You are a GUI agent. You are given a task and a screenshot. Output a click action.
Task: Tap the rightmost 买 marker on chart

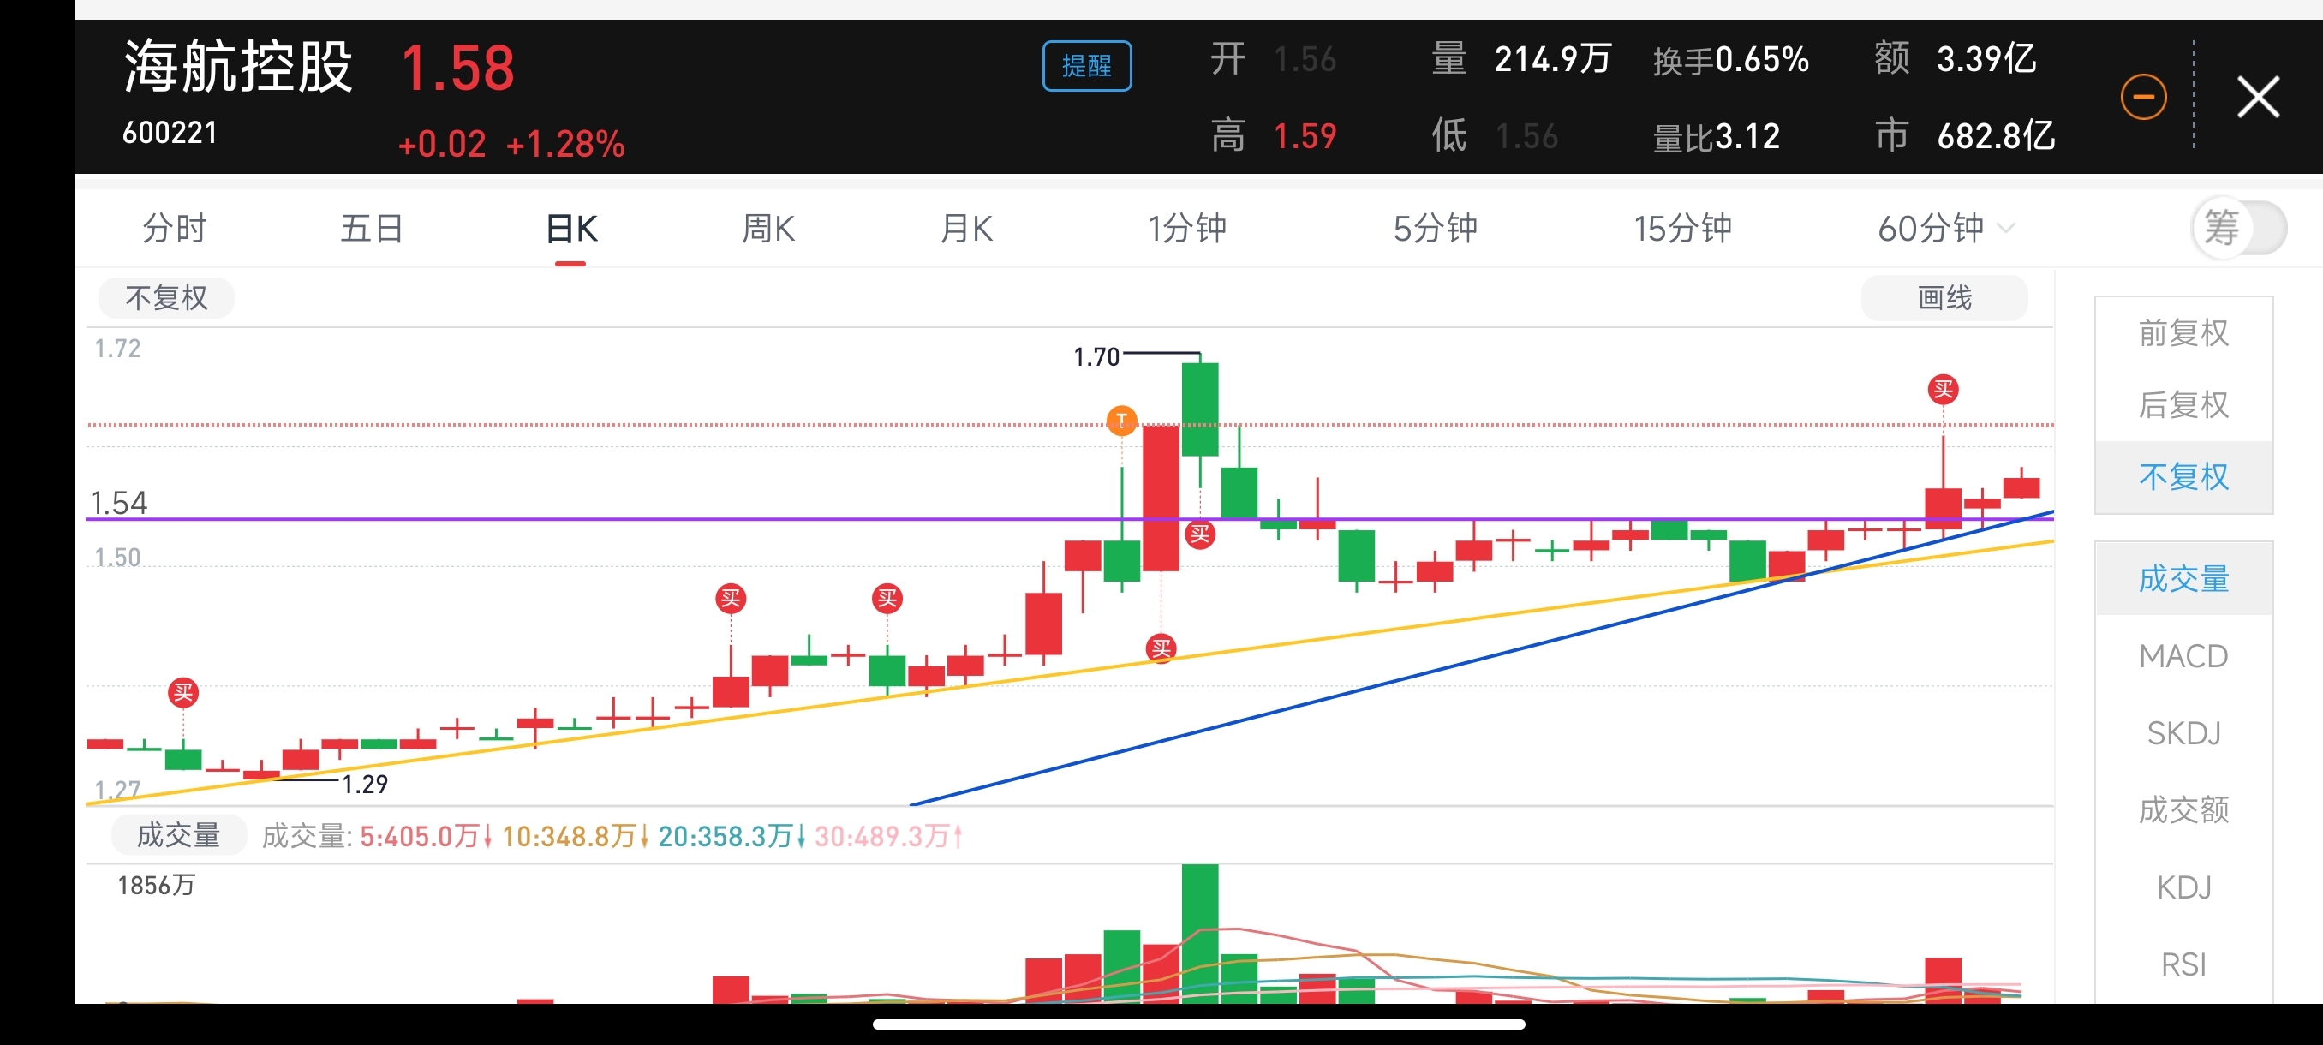[x=1943, y=390]
